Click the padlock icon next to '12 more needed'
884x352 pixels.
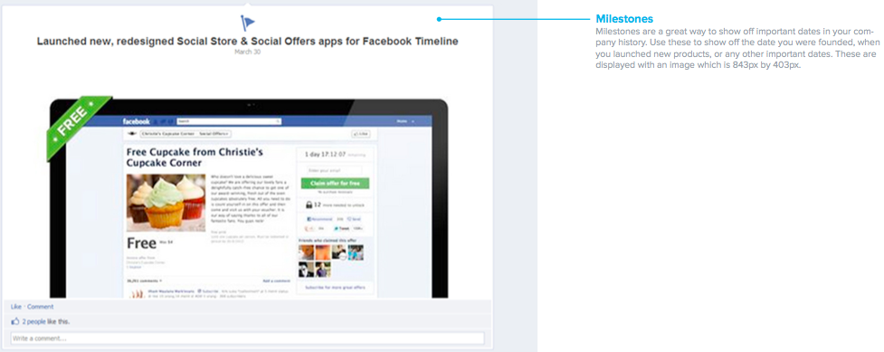coord(309,205)
